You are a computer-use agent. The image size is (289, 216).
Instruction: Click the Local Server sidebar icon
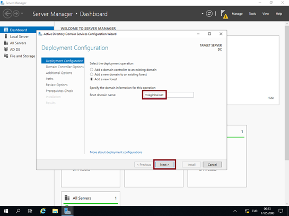6,36
